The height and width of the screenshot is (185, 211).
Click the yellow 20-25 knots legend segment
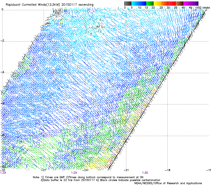tap(157, 3)
